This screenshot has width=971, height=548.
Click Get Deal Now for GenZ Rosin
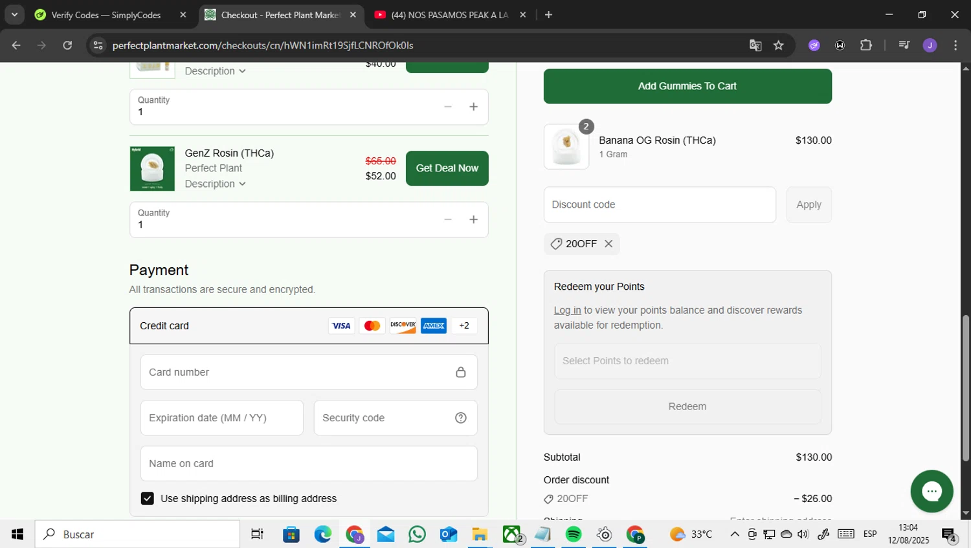click(x=447, y=168)
